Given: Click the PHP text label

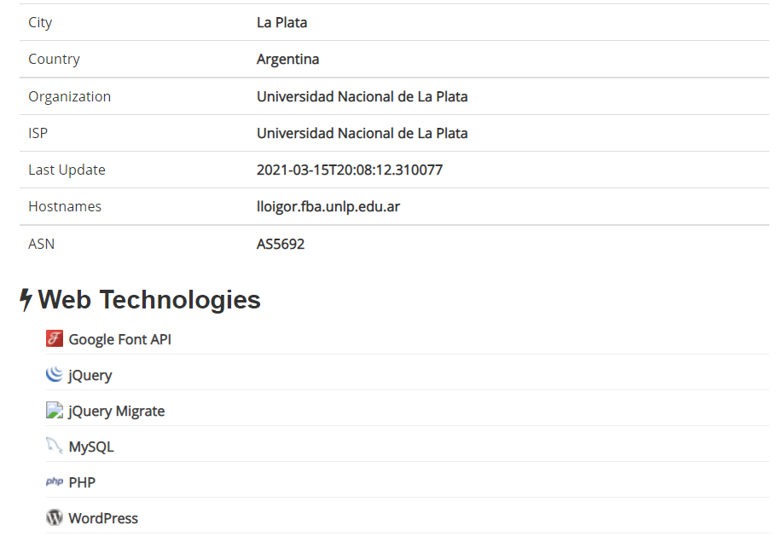Looking at the screenshot, I should 82,482.
